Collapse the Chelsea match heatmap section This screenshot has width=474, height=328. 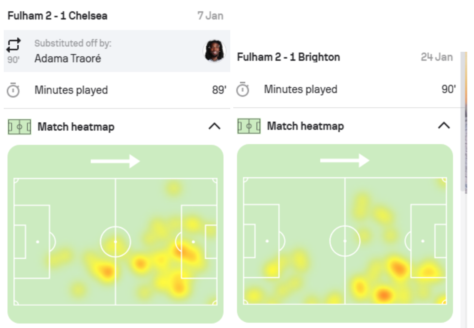214,127
